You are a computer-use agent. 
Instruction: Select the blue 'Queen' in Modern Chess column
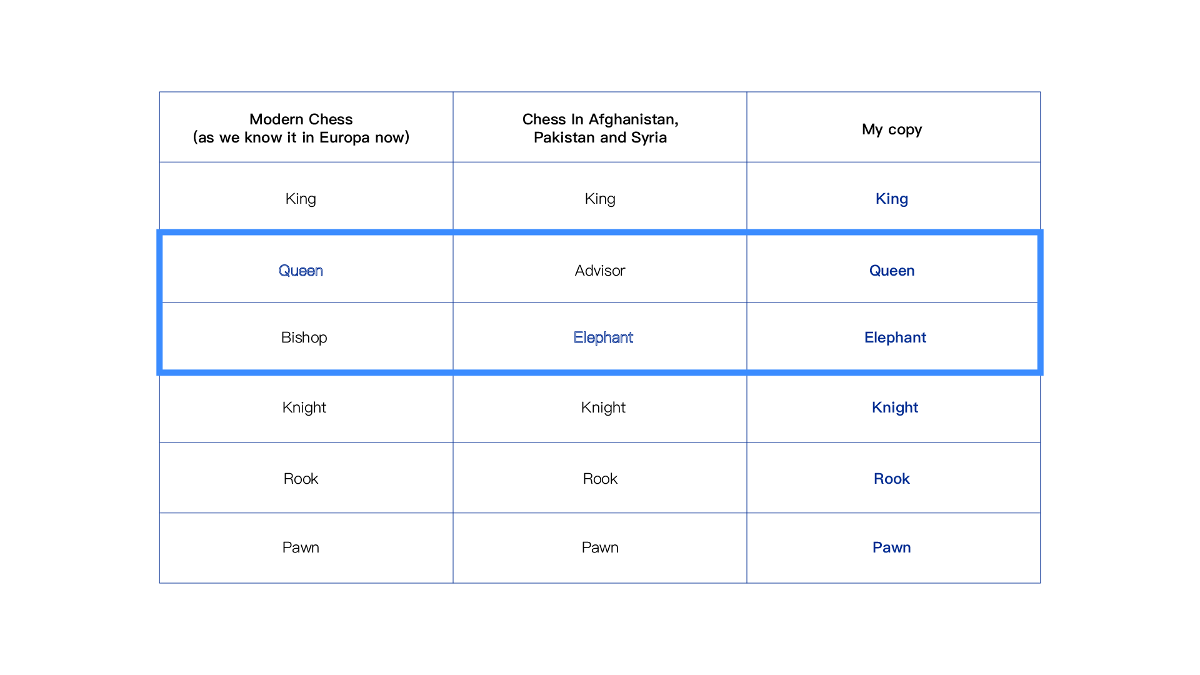tap(301, 271)
